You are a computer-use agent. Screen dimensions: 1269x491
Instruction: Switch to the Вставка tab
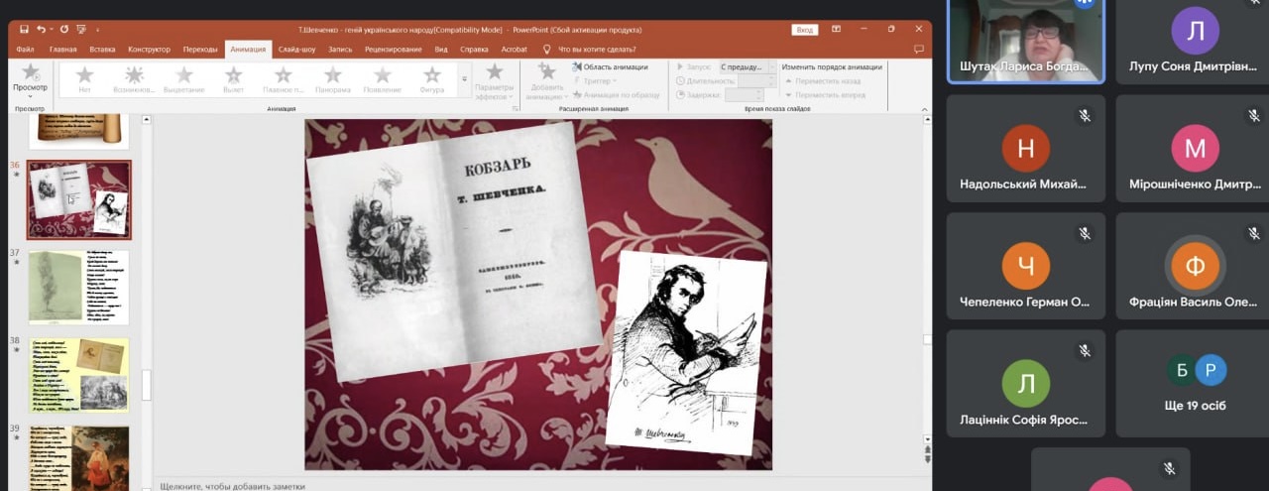(102, 49)
